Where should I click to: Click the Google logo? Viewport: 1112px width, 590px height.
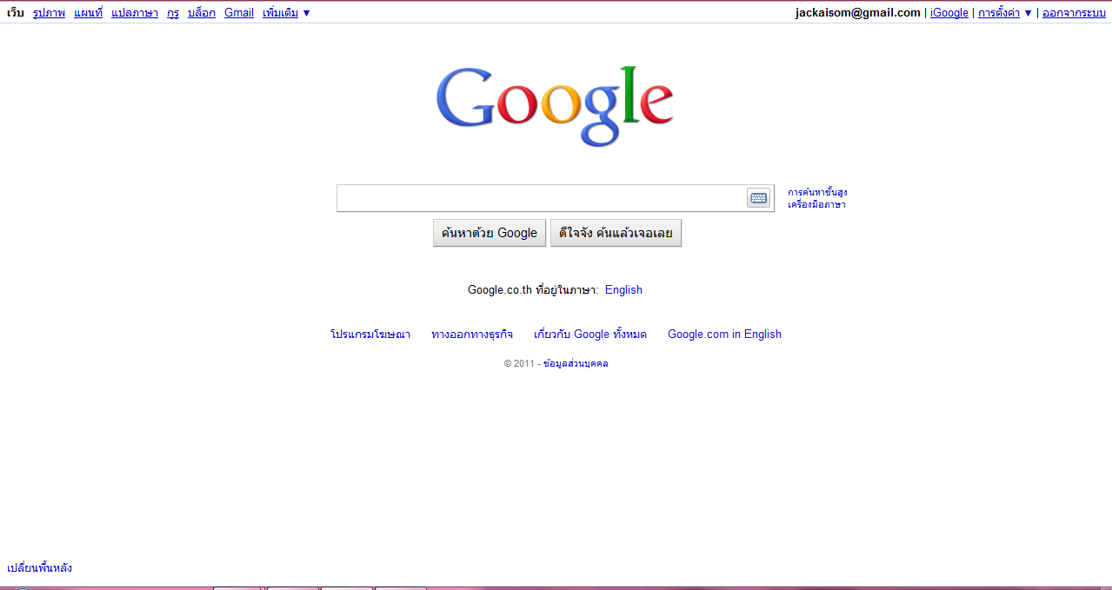click(x=555, y=106)
